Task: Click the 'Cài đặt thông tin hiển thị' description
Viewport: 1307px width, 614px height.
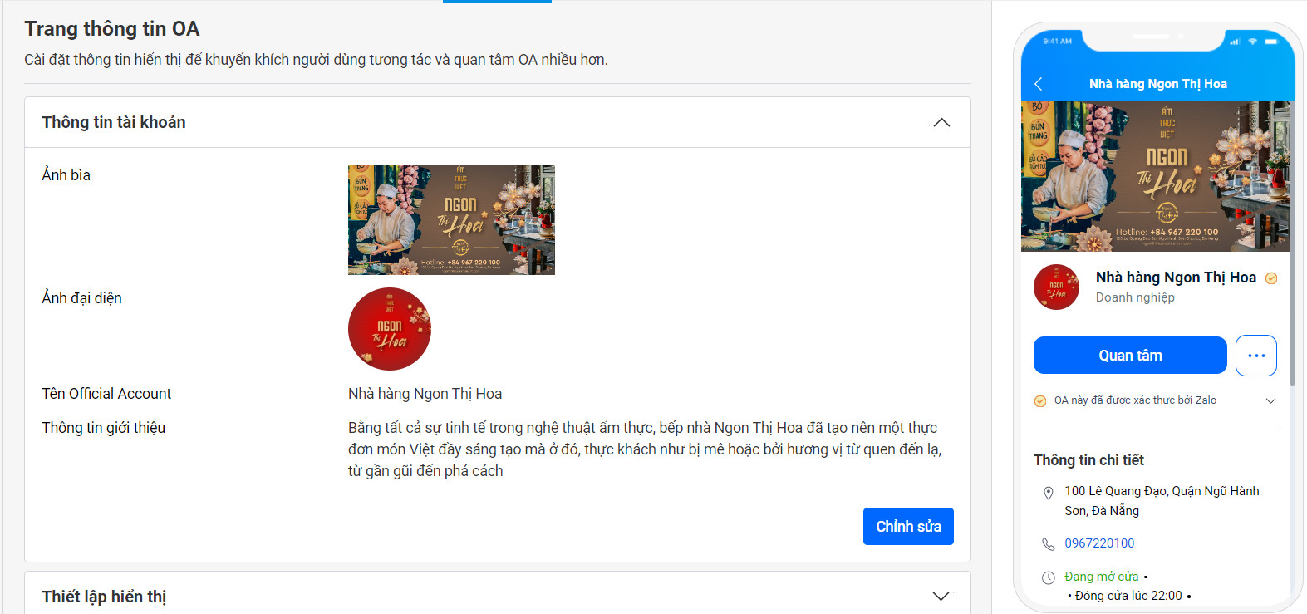Action: (x=316, y=60)
